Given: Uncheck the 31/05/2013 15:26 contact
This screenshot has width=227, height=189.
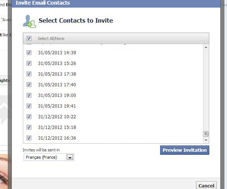Looking at the screenshot, I should tap(29, 63).
